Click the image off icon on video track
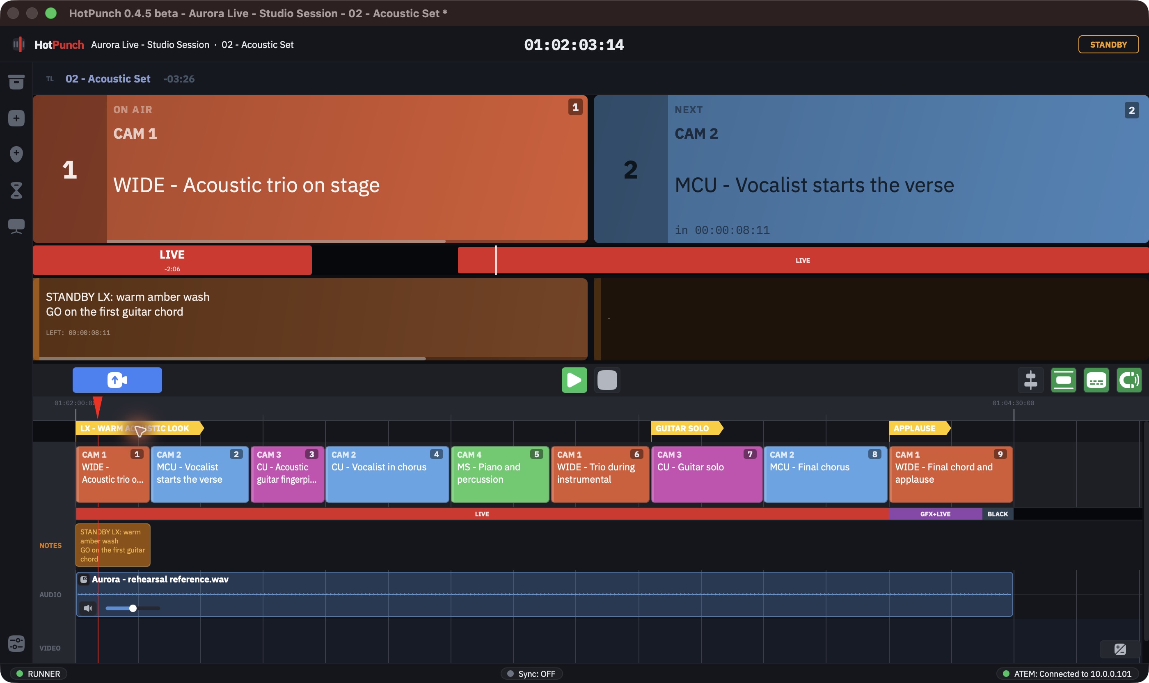The image size is (1149, 683). pos(1119,649)
